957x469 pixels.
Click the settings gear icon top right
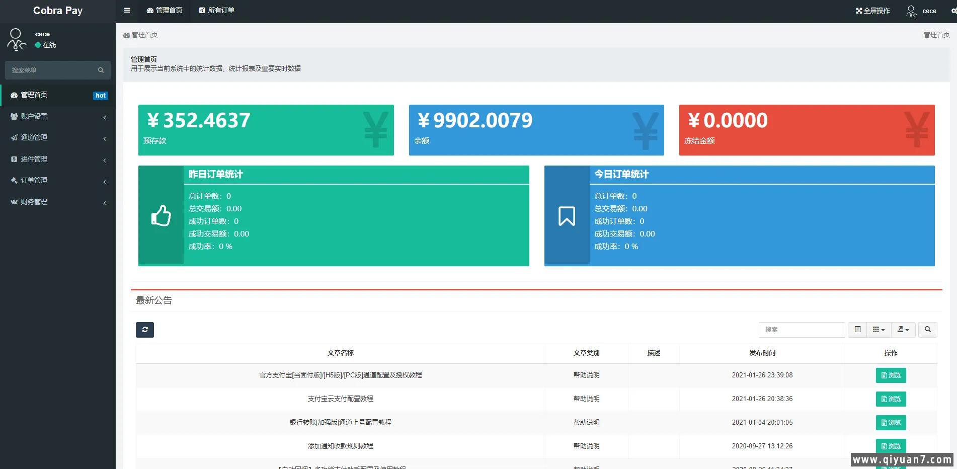pyautogui.click(x=952, y=10)
